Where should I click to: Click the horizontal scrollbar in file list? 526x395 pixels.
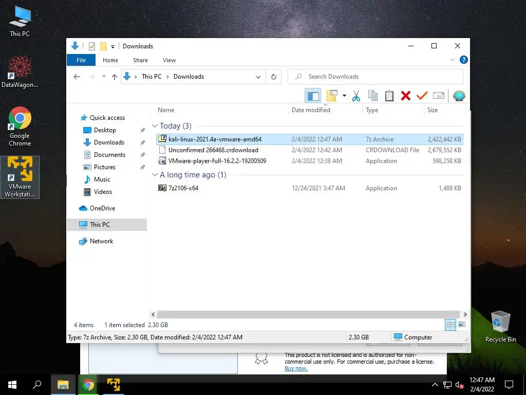[308, 314]
